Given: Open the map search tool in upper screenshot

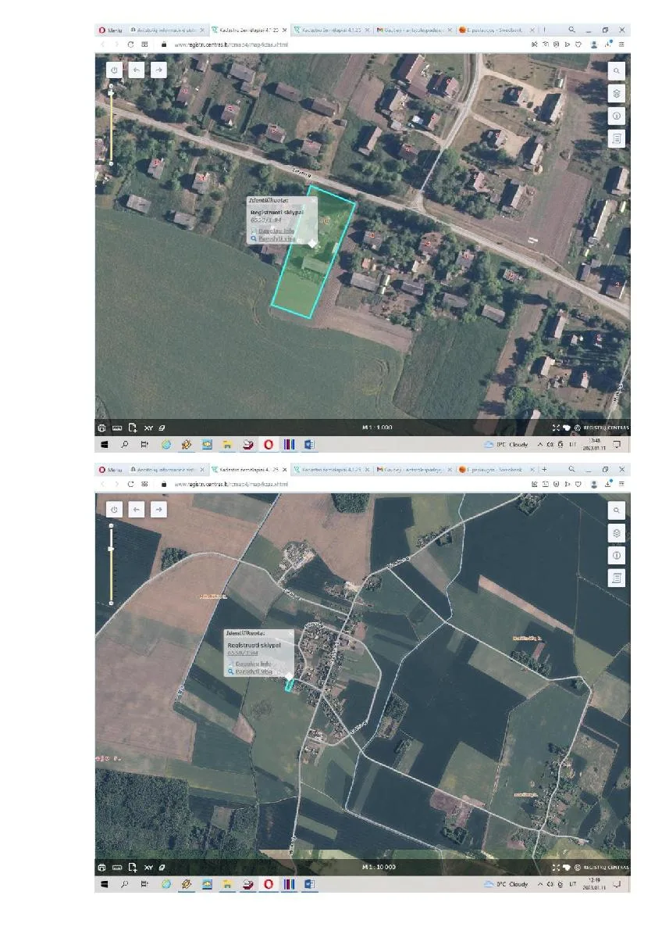Looking at the screenshot, I should tap(617, 70).
